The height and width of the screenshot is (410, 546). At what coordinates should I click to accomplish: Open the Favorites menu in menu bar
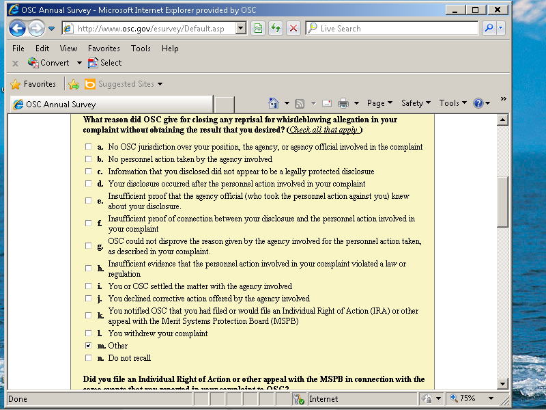coord(104,49)
